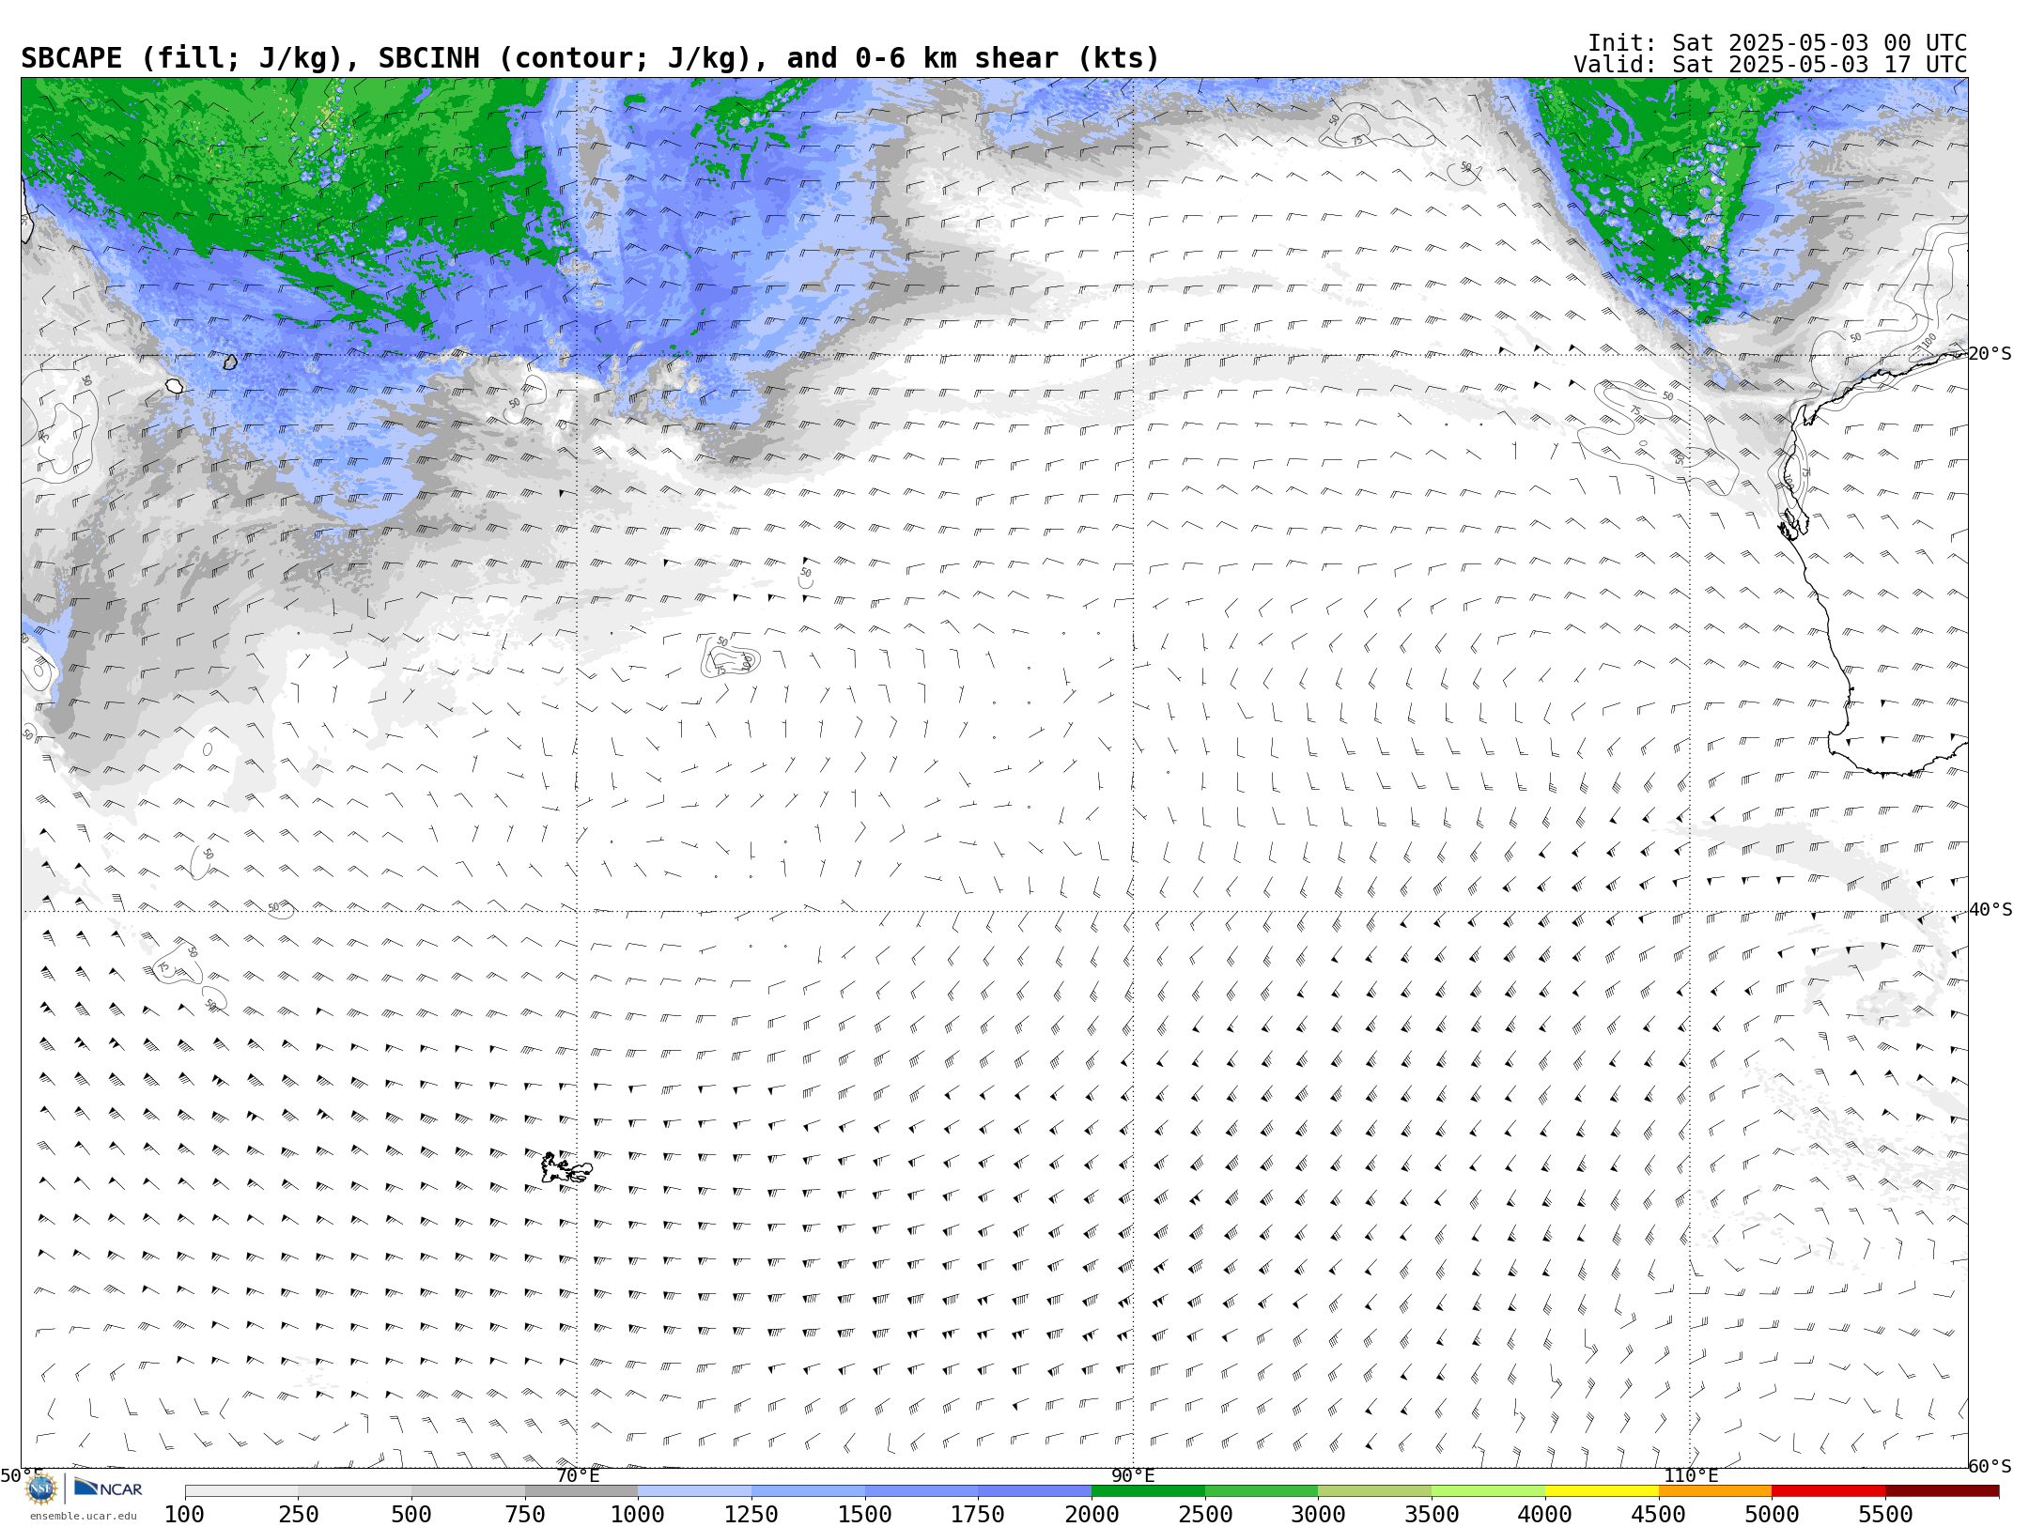
Task: Click the NSF logo
Action: 41,1488
